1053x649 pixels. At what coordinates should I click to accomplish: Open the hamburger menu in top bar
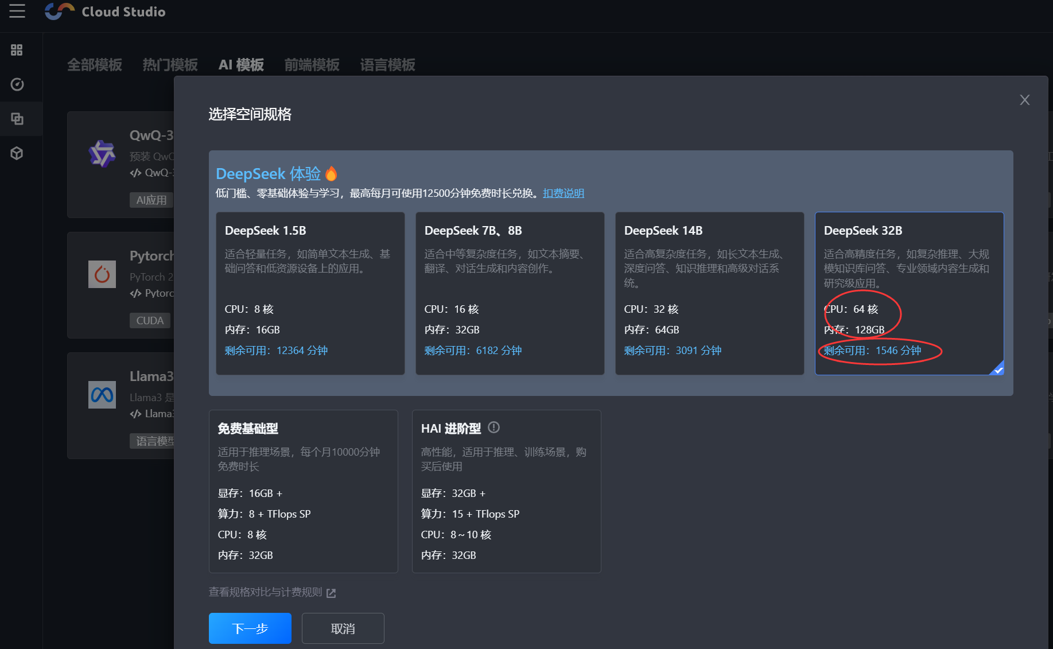coord(17,11)
